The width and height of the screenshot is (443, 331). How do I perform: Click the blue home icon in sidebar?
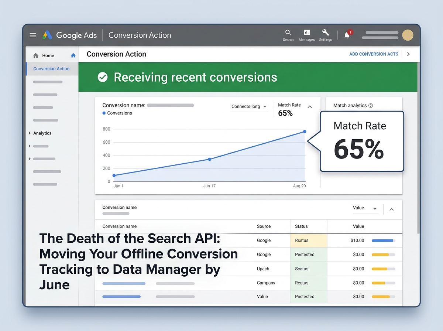73,55
